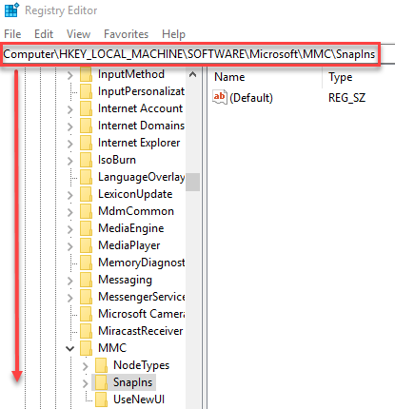Expand the LexiconUpdate key
The height and width of the screenshot is (409, 395).
[x=70, y=195]
